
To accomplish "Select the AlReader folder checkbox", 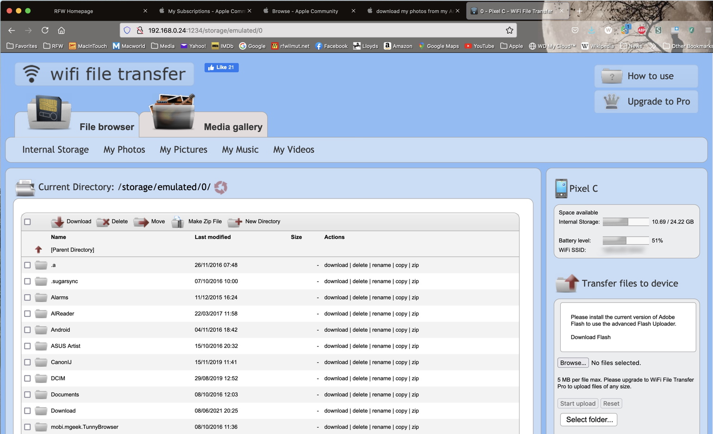I will point(27,314).
